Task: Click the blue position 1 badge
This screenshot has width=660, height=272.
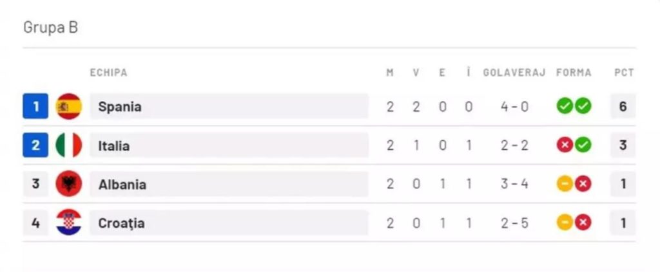Action: click(x=35, y=107)
